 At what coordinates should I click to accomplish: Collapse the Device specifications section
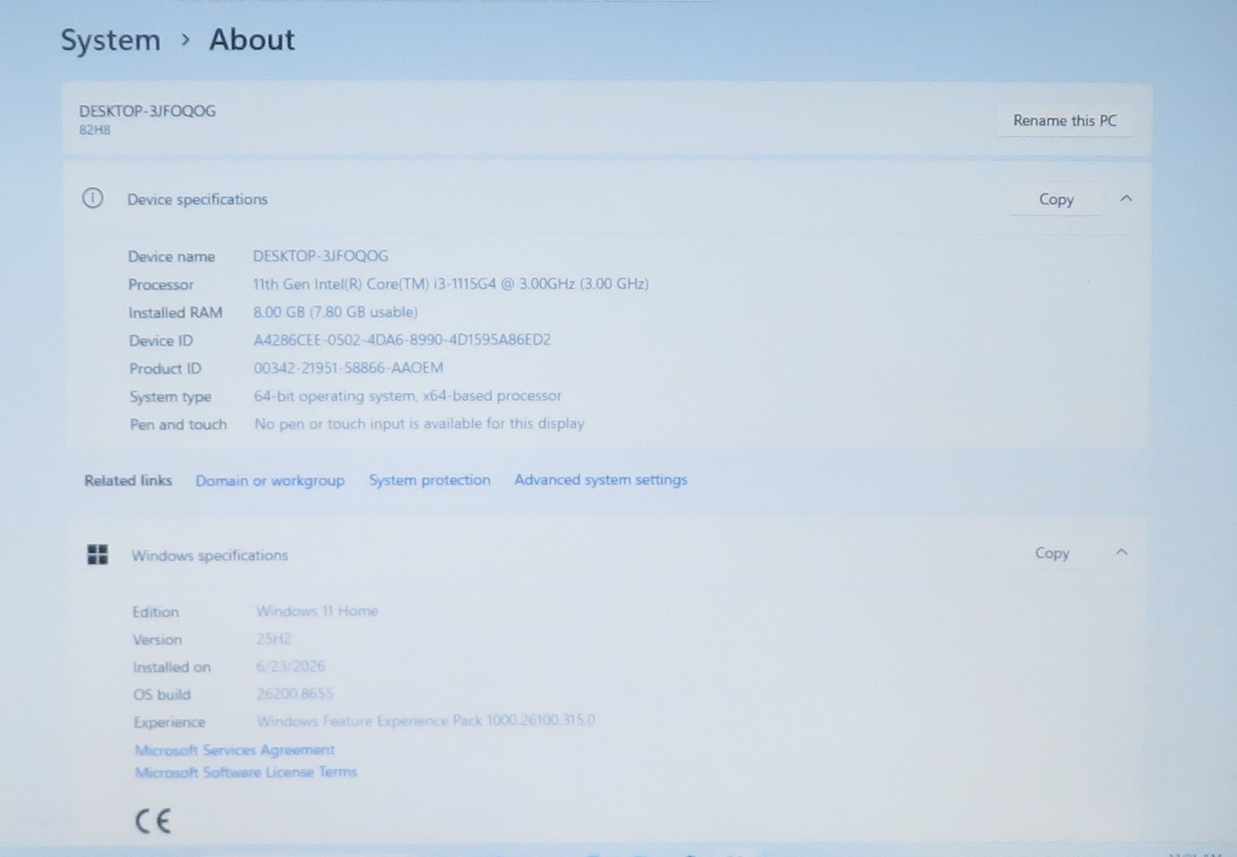point(1126,199)
